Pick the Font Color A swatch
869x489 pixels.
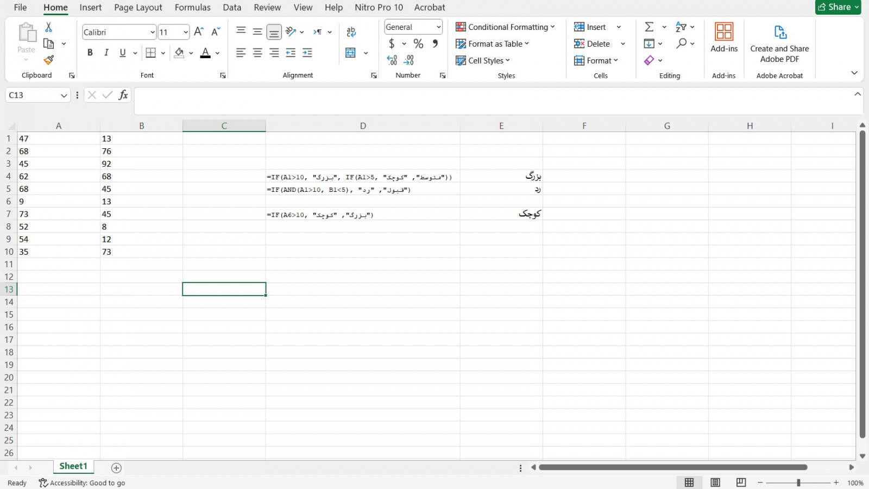tap(205, 53)
